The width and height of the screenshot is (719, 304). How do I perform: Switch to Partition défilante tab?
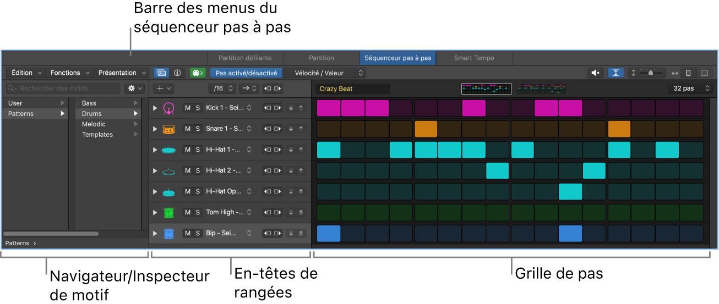click(245, 58)
